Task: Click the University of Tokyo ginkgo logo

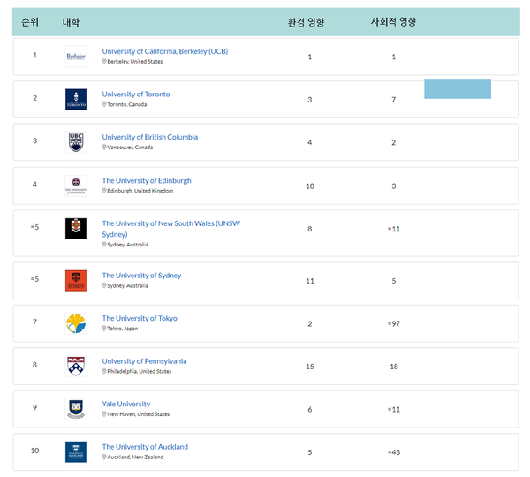Action: coord(76,323)
